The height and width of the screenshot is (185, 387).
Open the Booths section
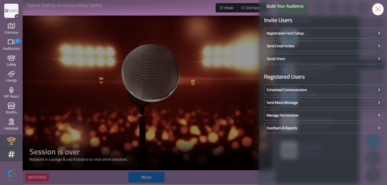point(11,108)
